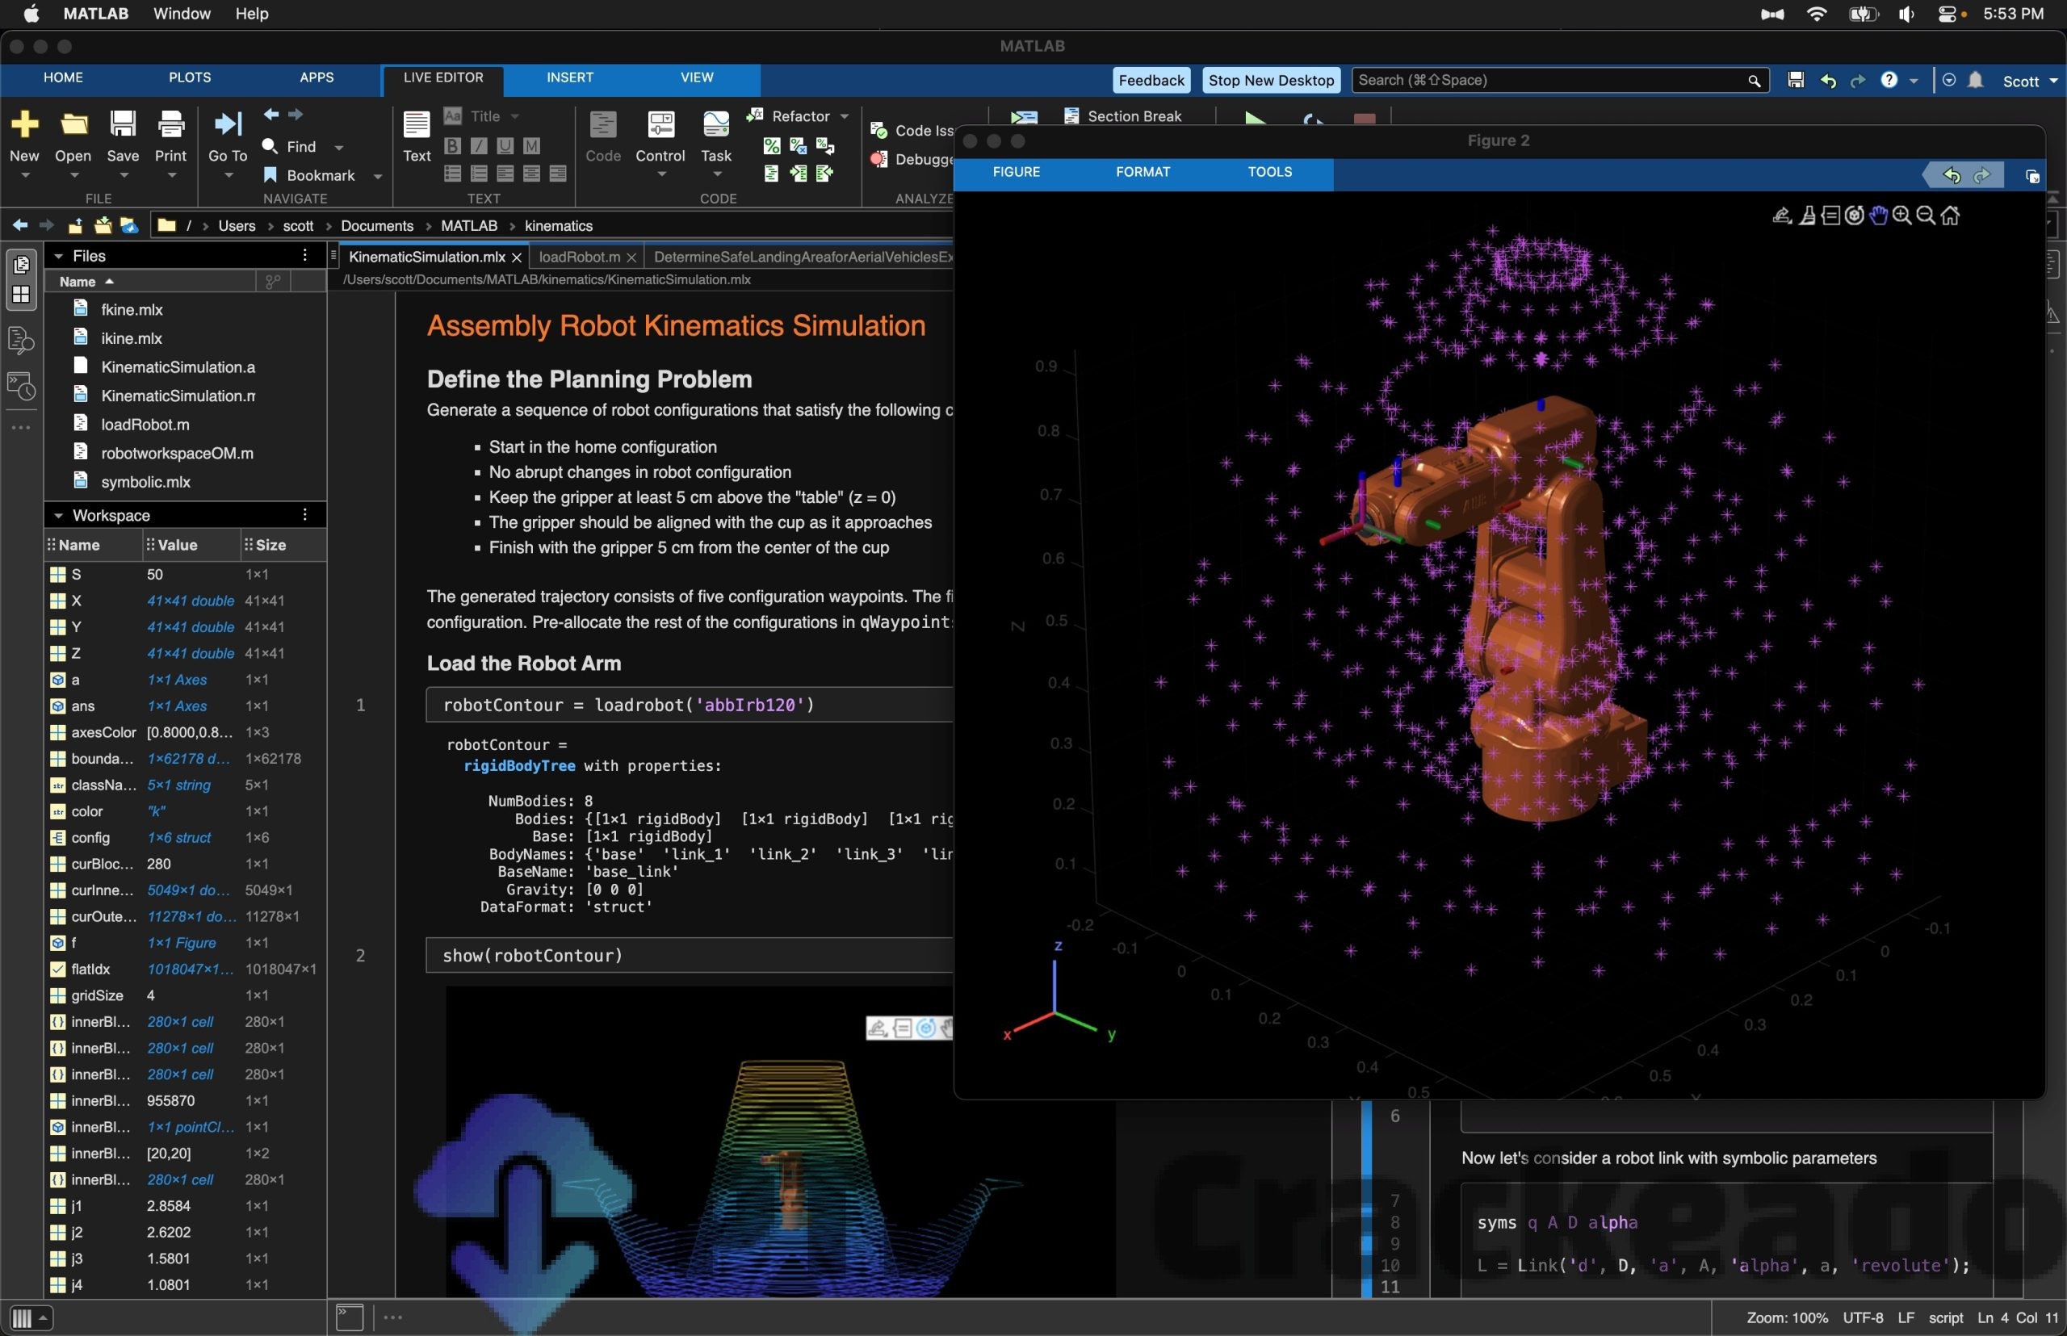Open the Scott account dropdown
The height and width of the screenshot is (1336, 2067).
2030,81
